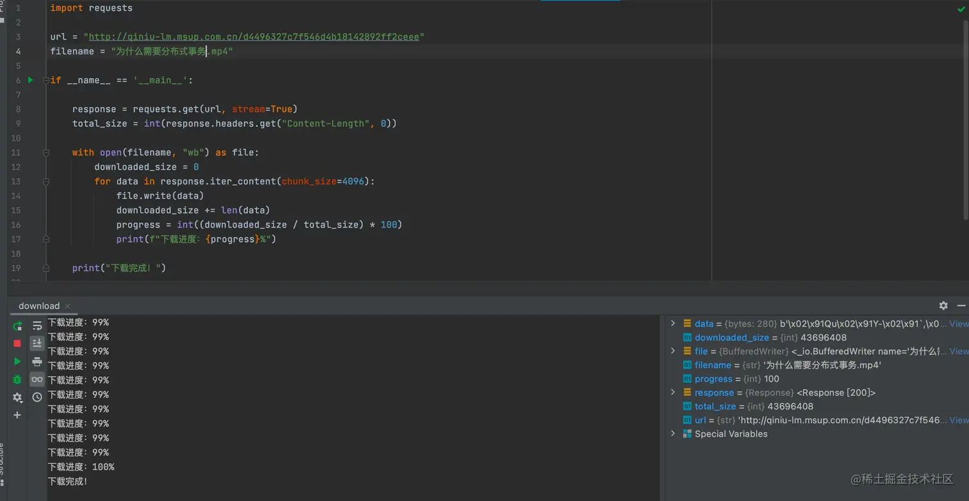The height and width of the screenshot is (501, 969).
Task: Open the View link for data variable
Action: pyautogui.click(x=959, y=324)
